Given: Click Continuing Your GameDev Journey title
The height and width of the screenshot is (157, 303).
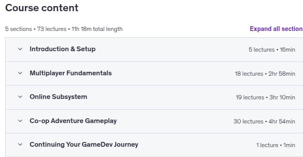Looking at the screenshot, I should 84,145.
